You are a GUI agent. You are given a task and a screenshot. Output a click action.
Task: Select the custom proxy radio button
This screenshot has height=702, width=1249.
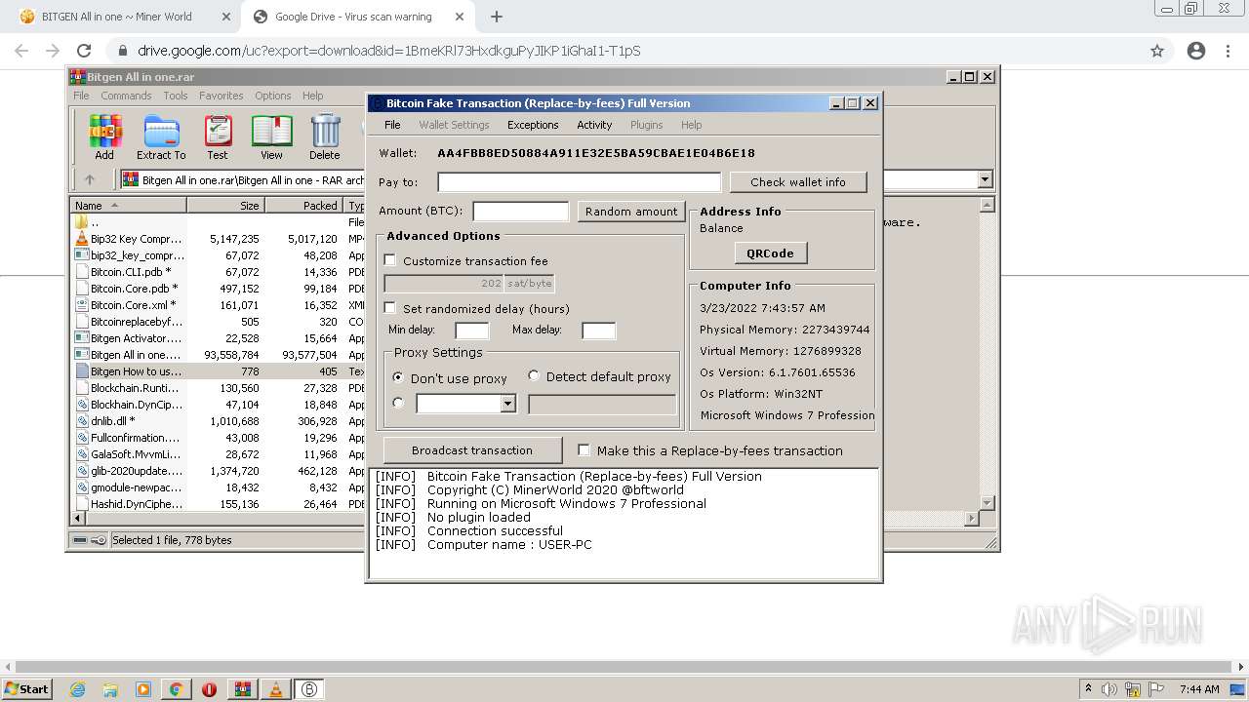(x=398, y=403)
